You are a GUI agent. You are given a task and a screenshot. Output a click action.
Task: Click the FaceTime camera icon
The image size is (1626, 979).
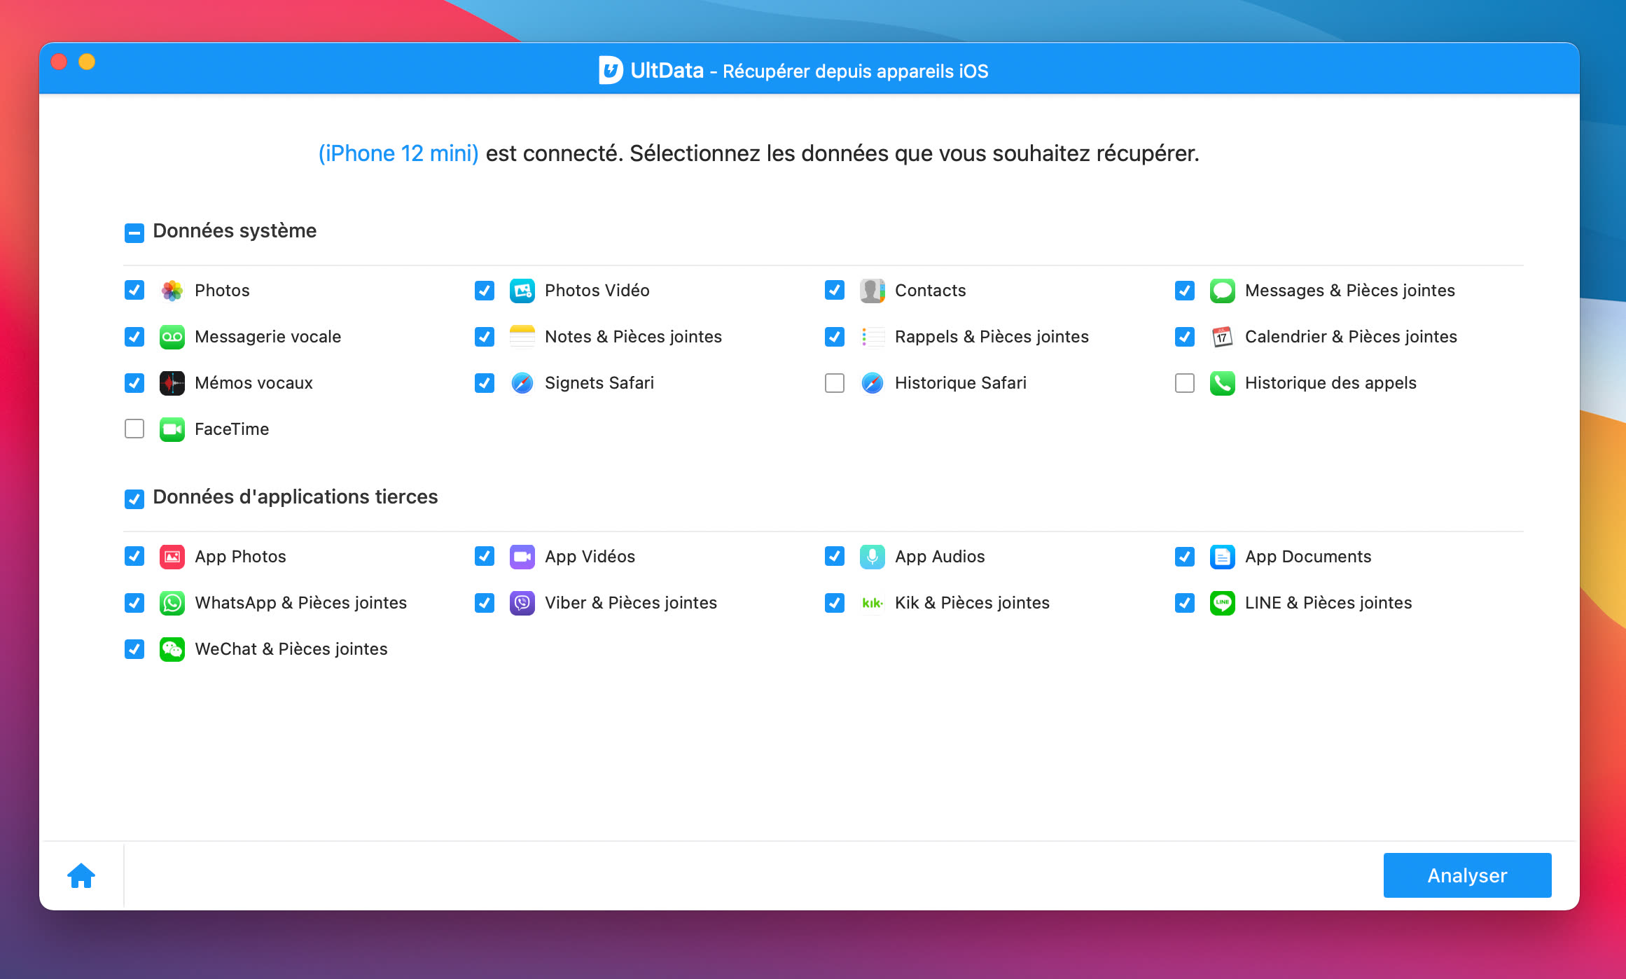(172, 429)
